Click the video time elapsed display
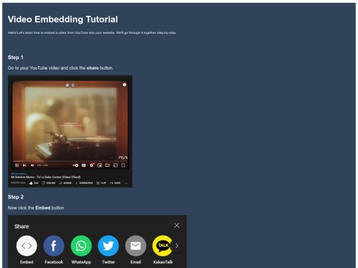This screenshot has width=358, height=268. (x=42, y=165)
